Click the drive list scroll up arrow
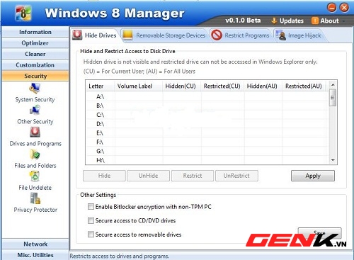This screenshot has width=354, height=260. click(333, 85)
